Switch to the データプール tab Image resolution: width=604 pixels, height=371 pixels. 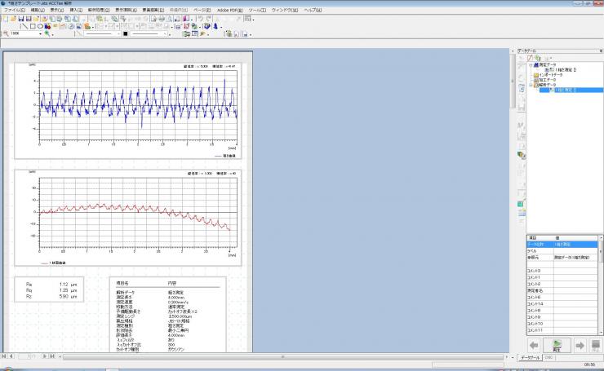pos(530,357)
